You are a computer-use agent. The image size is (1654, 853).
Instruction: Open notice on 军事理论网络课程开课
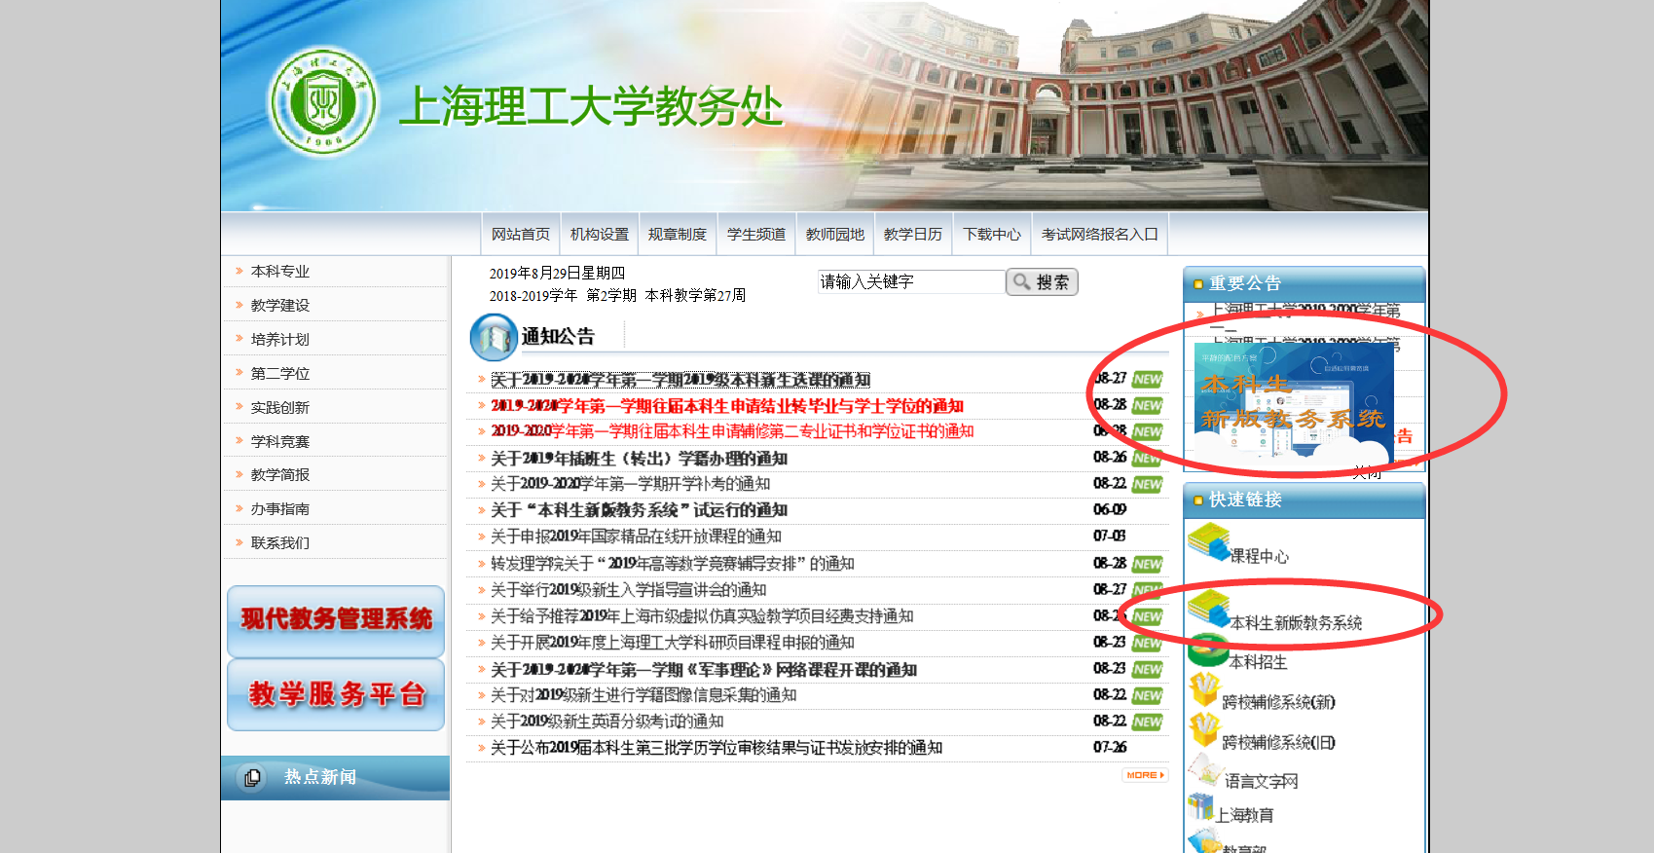point(704,670)
